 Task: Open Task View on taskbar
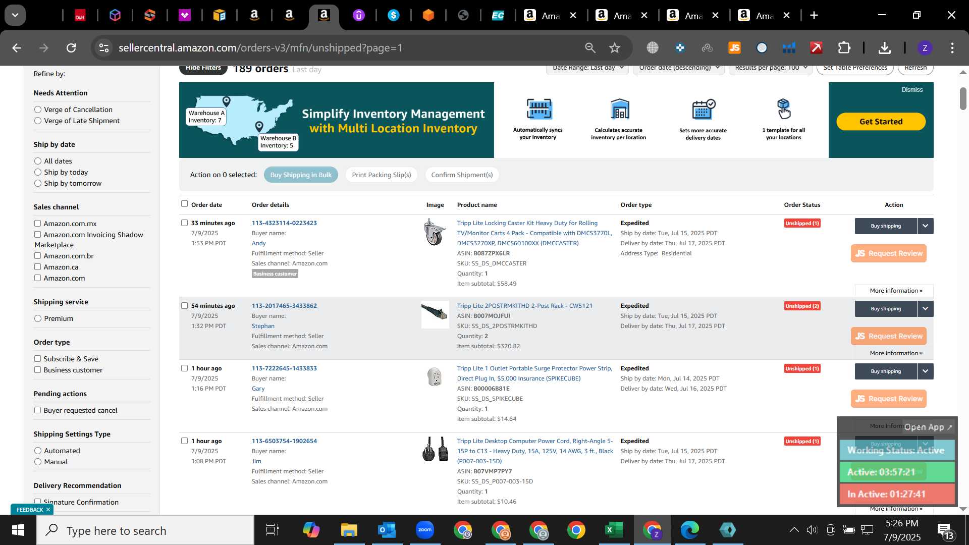[x=273, y=530]
